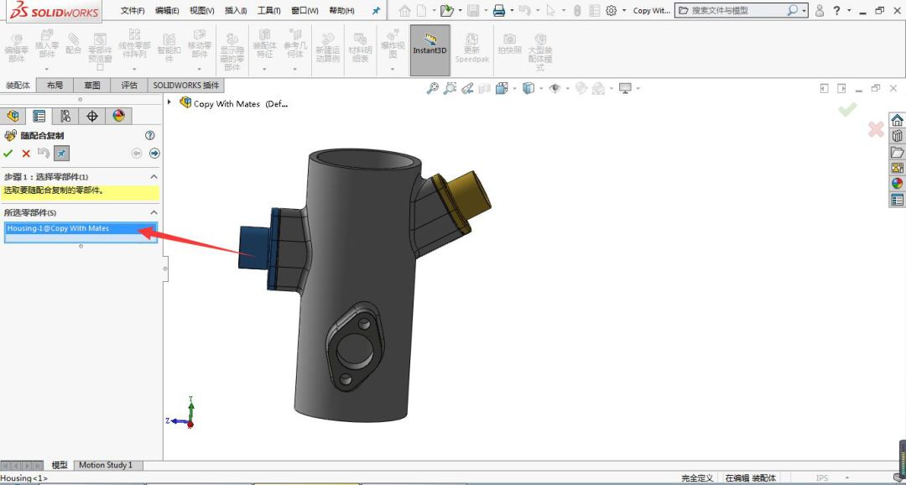Image resolution: width=906 pixels, height=485 pixels.
Task: Click the Open file icon
Action: point(446,10)
